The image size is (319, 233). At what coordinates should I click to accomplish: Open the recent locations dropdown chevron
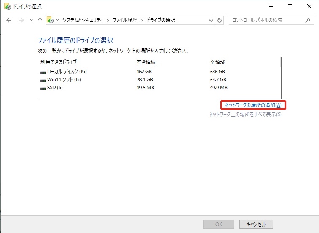click(31, 20)
